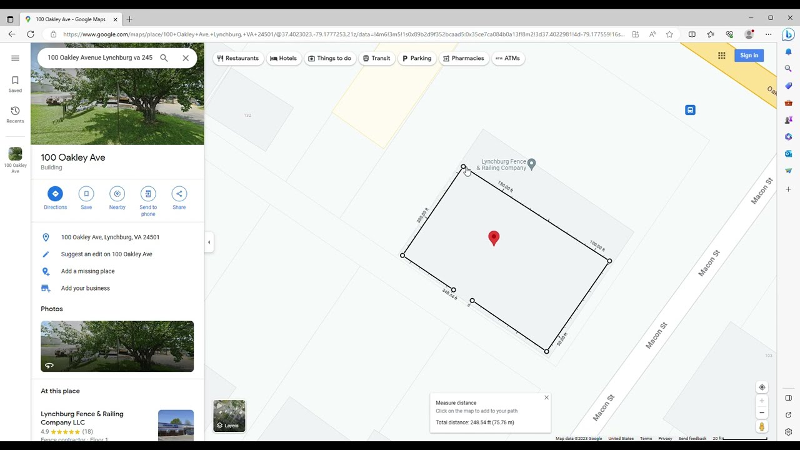The width and height of the screenshot is (800, 450).
Task: Open the Google Maps hamburger menu
Action: point(15,58)
